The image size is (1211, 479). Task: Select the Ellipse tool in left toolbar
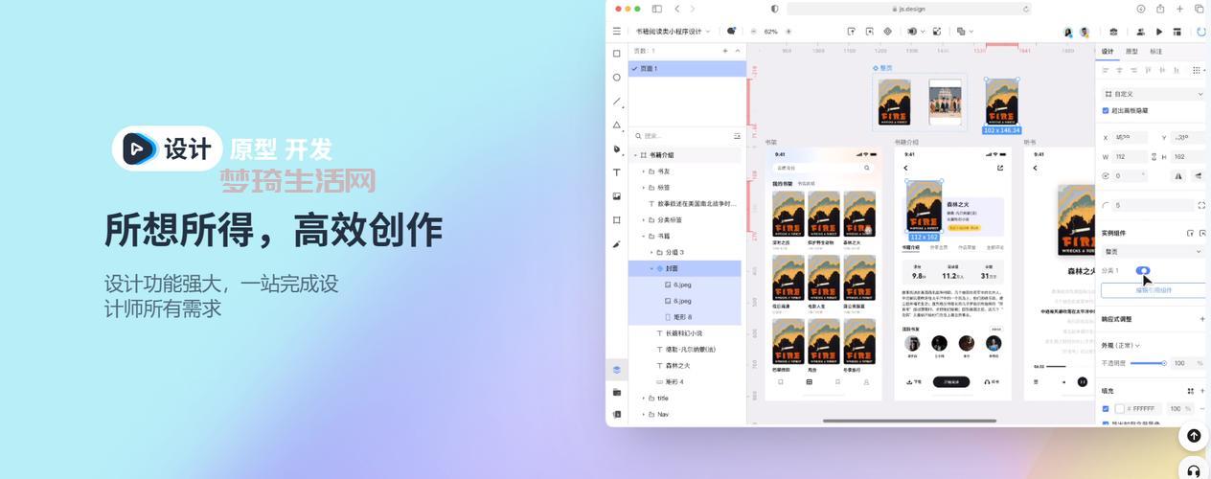click(x=617, y=78)
